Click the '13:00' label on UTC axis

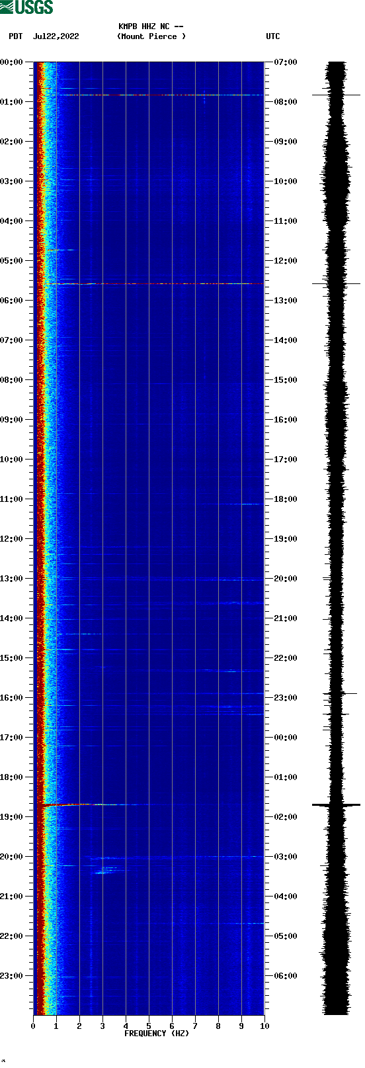click(286, 301)
